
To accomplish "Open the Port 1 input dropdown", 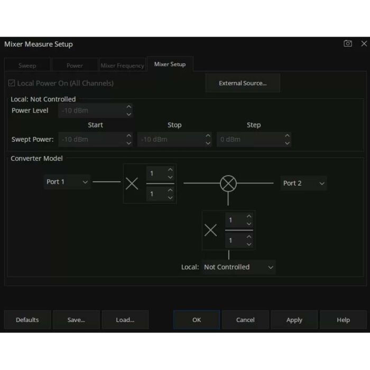I will point(67,182).
